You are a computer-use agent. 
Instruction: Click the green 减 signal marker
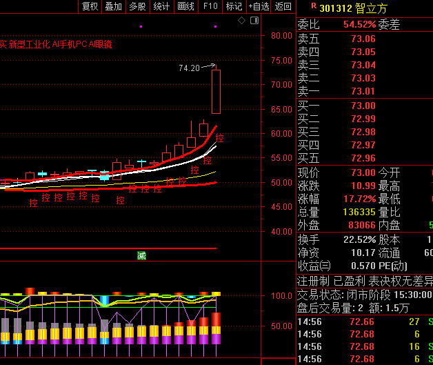coord(141,255)
